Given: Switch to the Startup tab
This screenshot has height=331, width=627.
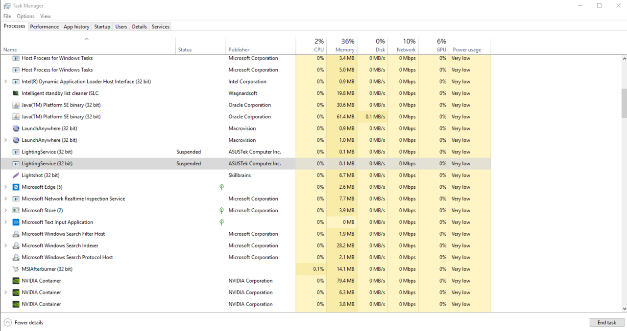Looking at the screenshot, I should coord(102,27).
